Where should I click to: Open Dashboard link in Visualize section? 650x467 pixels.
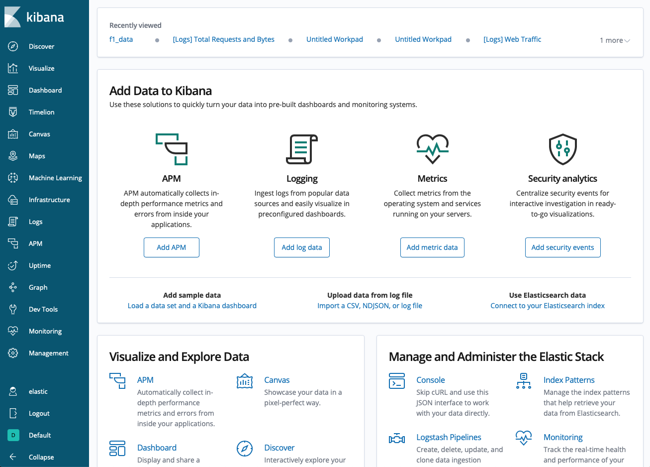click(x=157, y=448)
